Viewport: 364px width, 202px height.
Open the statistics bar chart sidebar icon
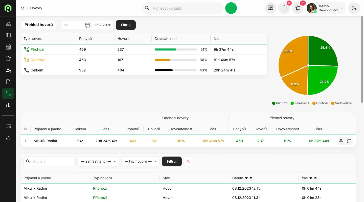(8, 105)
